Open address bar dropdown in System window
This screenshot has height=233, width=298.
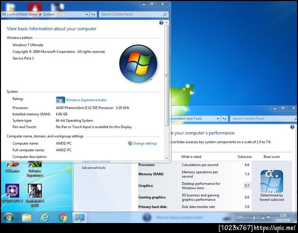(x=86, y=14)
